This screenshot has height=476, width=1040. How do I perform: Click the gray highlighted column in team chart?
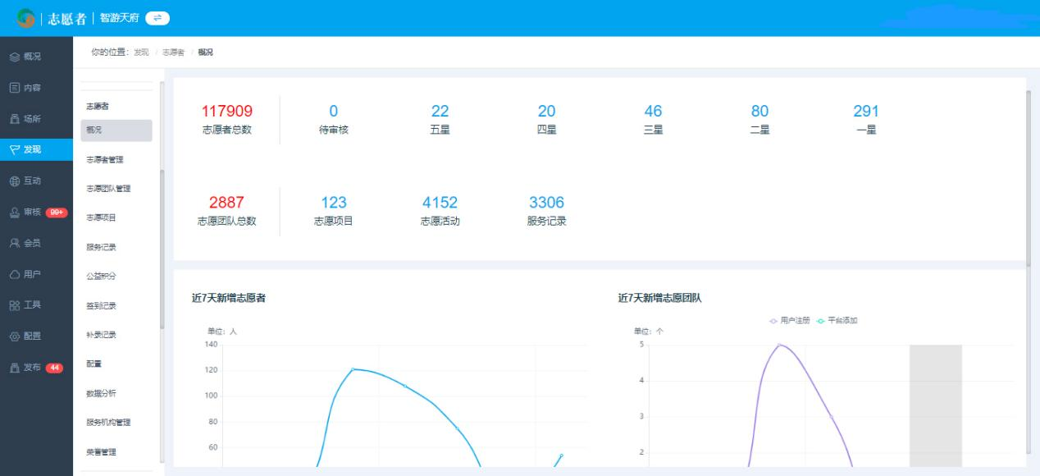935,406
